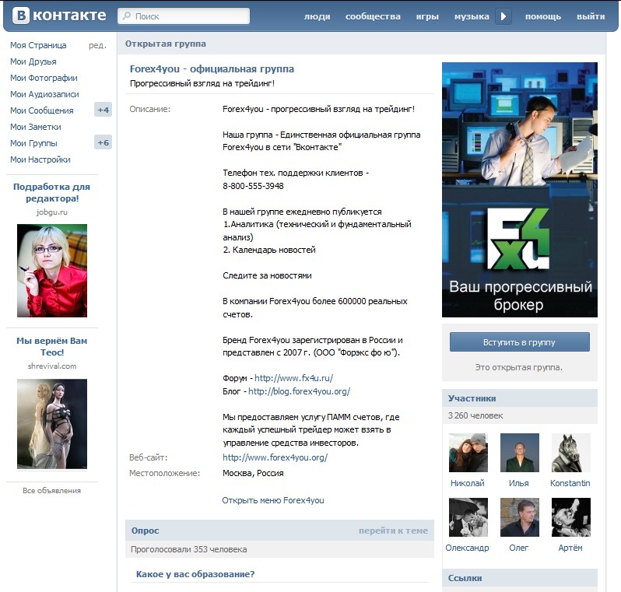This screenshot has width=621, height=592.
Task: Open Олег's profile photo
Action: click(519, 517)
